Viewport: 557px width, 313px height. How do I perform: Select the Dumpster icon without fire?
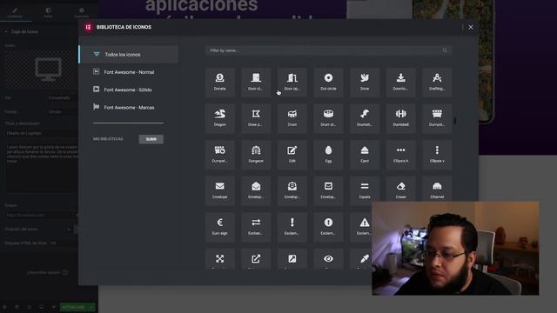tap(437, 118)
